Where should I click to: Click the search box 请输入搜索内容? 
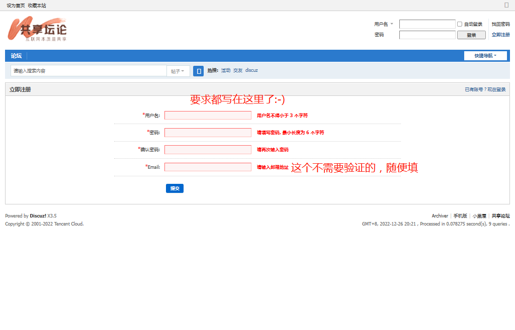pos(89,71)
